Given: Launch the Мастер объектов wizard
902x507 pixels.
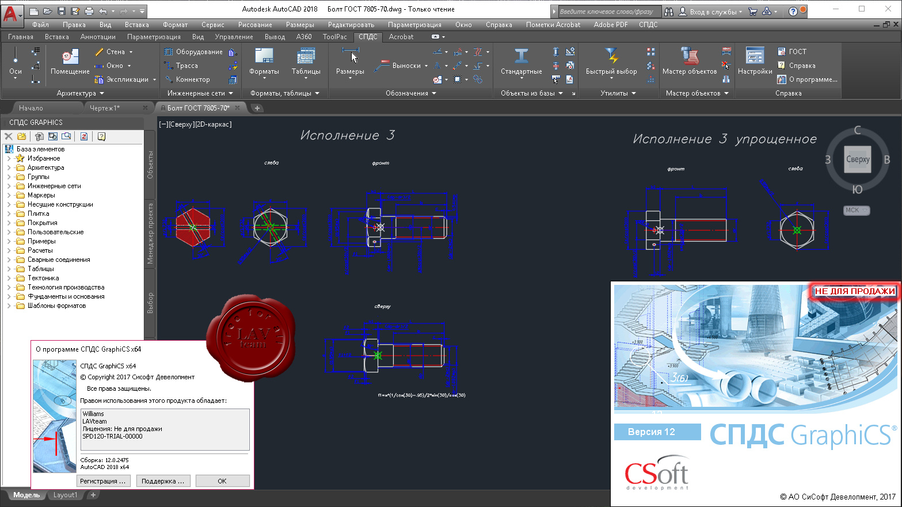Looking at the screenshot, I should coord(690,62).
